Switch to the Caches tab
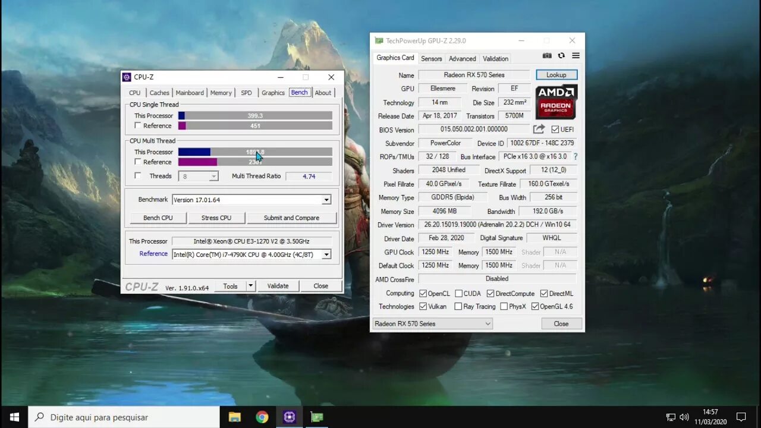The width and height of the screenshot is (761, 428). [159, 93]
